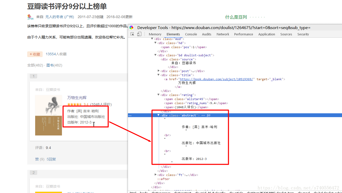The height and width of the screenshot is (193, 342).
Task: Collapse the div class="mod" node
Action: [152, 39]
